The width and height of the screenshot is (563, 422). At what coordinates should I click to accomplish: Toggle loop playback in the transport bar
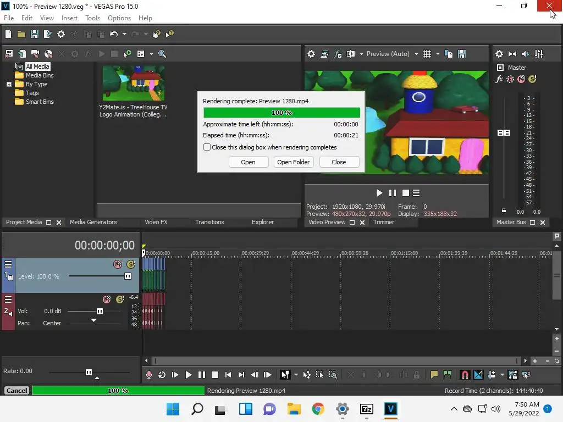pyautogui.click(x=162, y=375)
